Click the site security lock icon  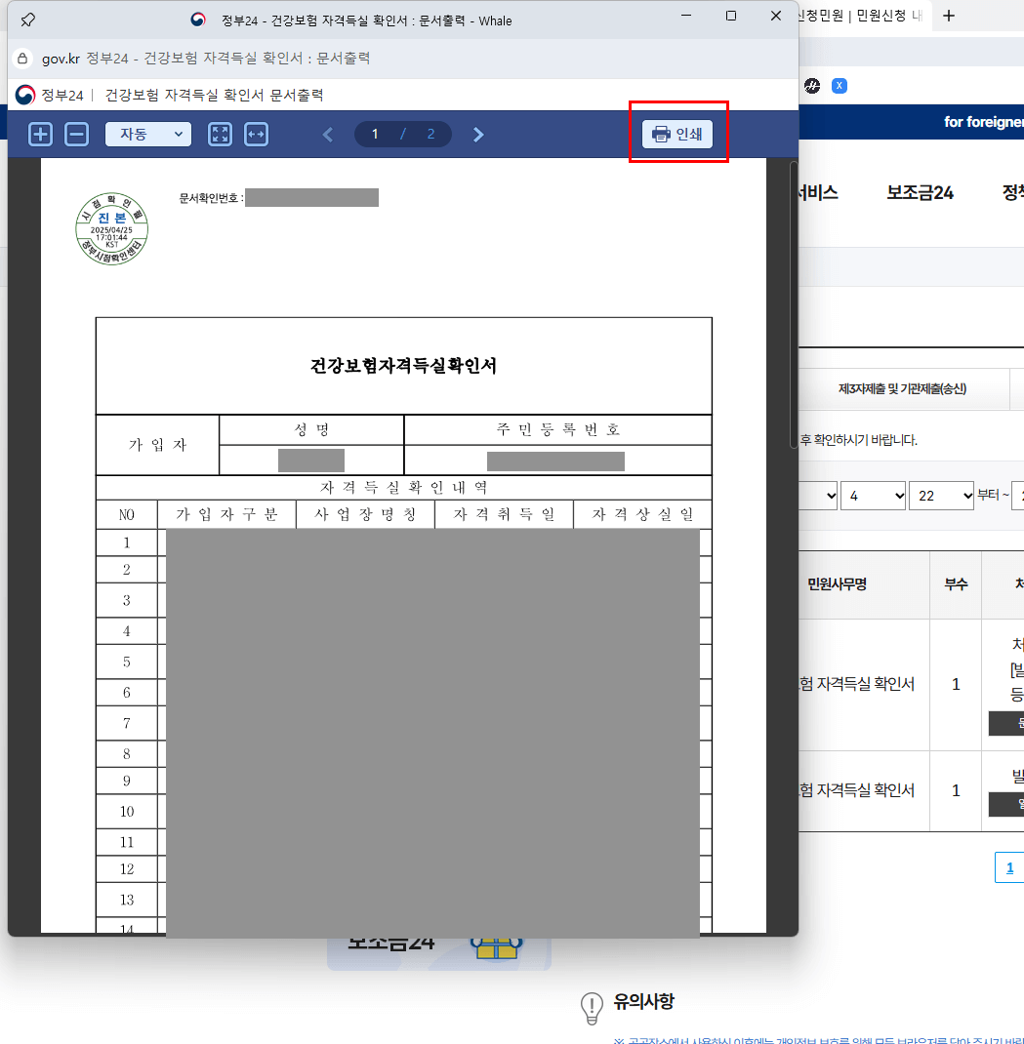point(22,58)
